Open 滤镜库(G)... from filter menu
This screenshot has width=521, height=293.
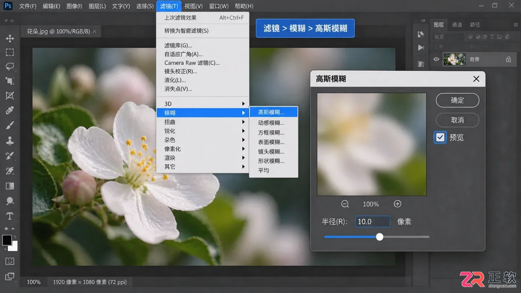(203, 46)
